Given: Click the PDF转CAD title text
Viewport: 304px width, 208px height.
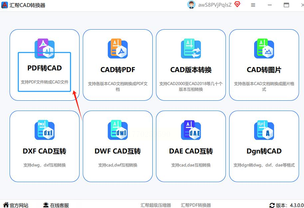Looking at the screenshot, I should [45, 68].
